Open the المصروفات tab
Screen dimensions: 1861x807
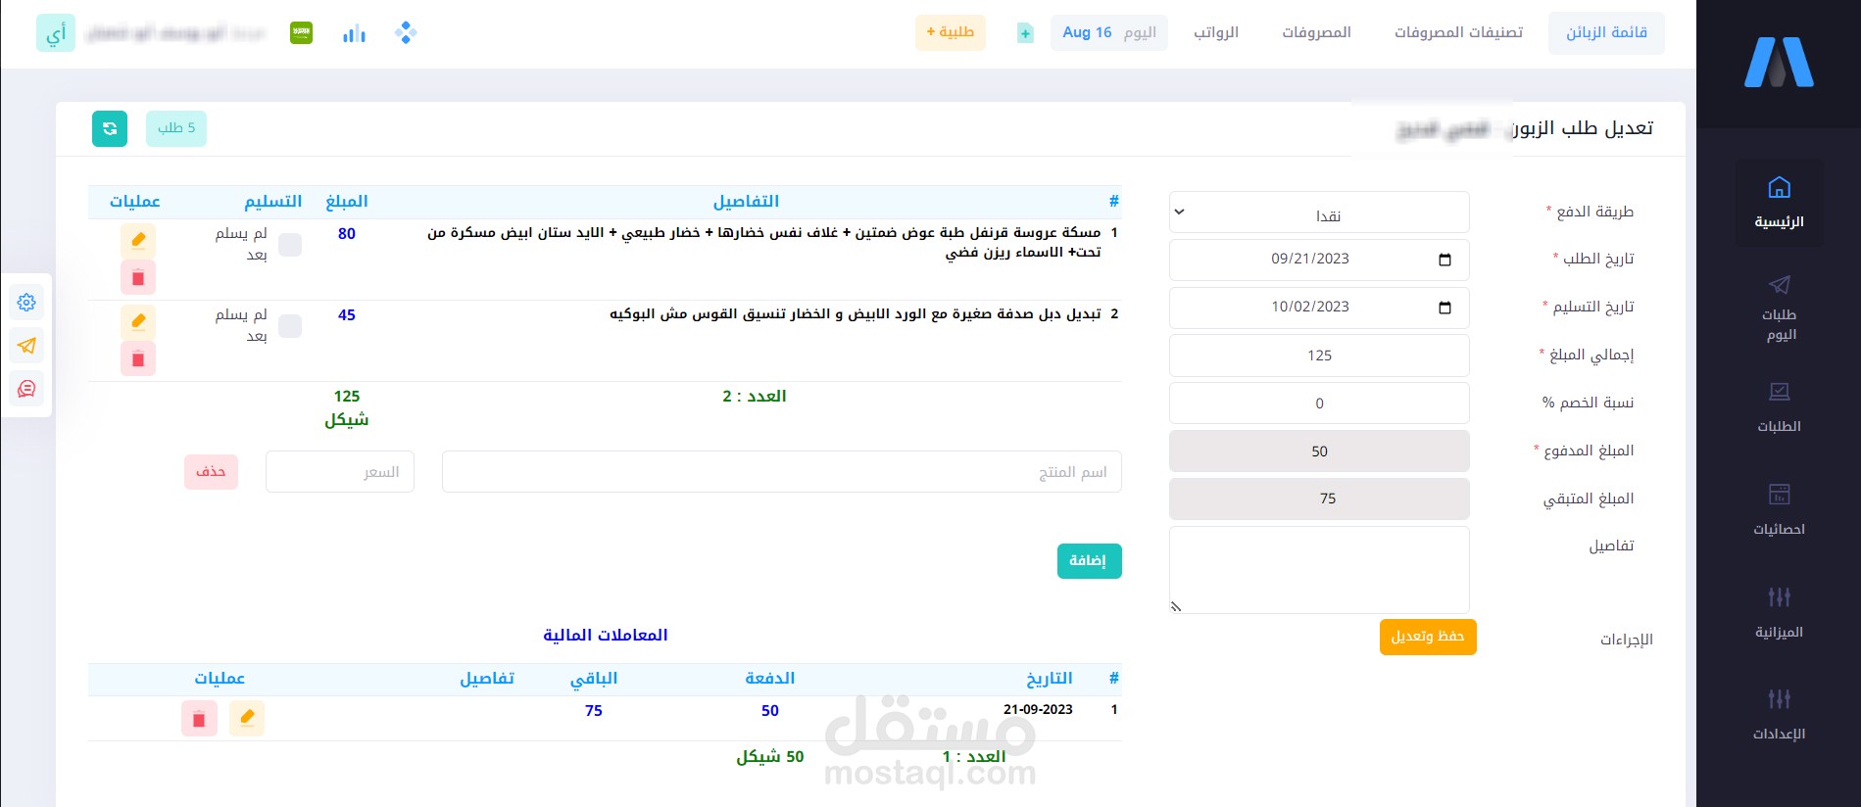pos(1316,33)
